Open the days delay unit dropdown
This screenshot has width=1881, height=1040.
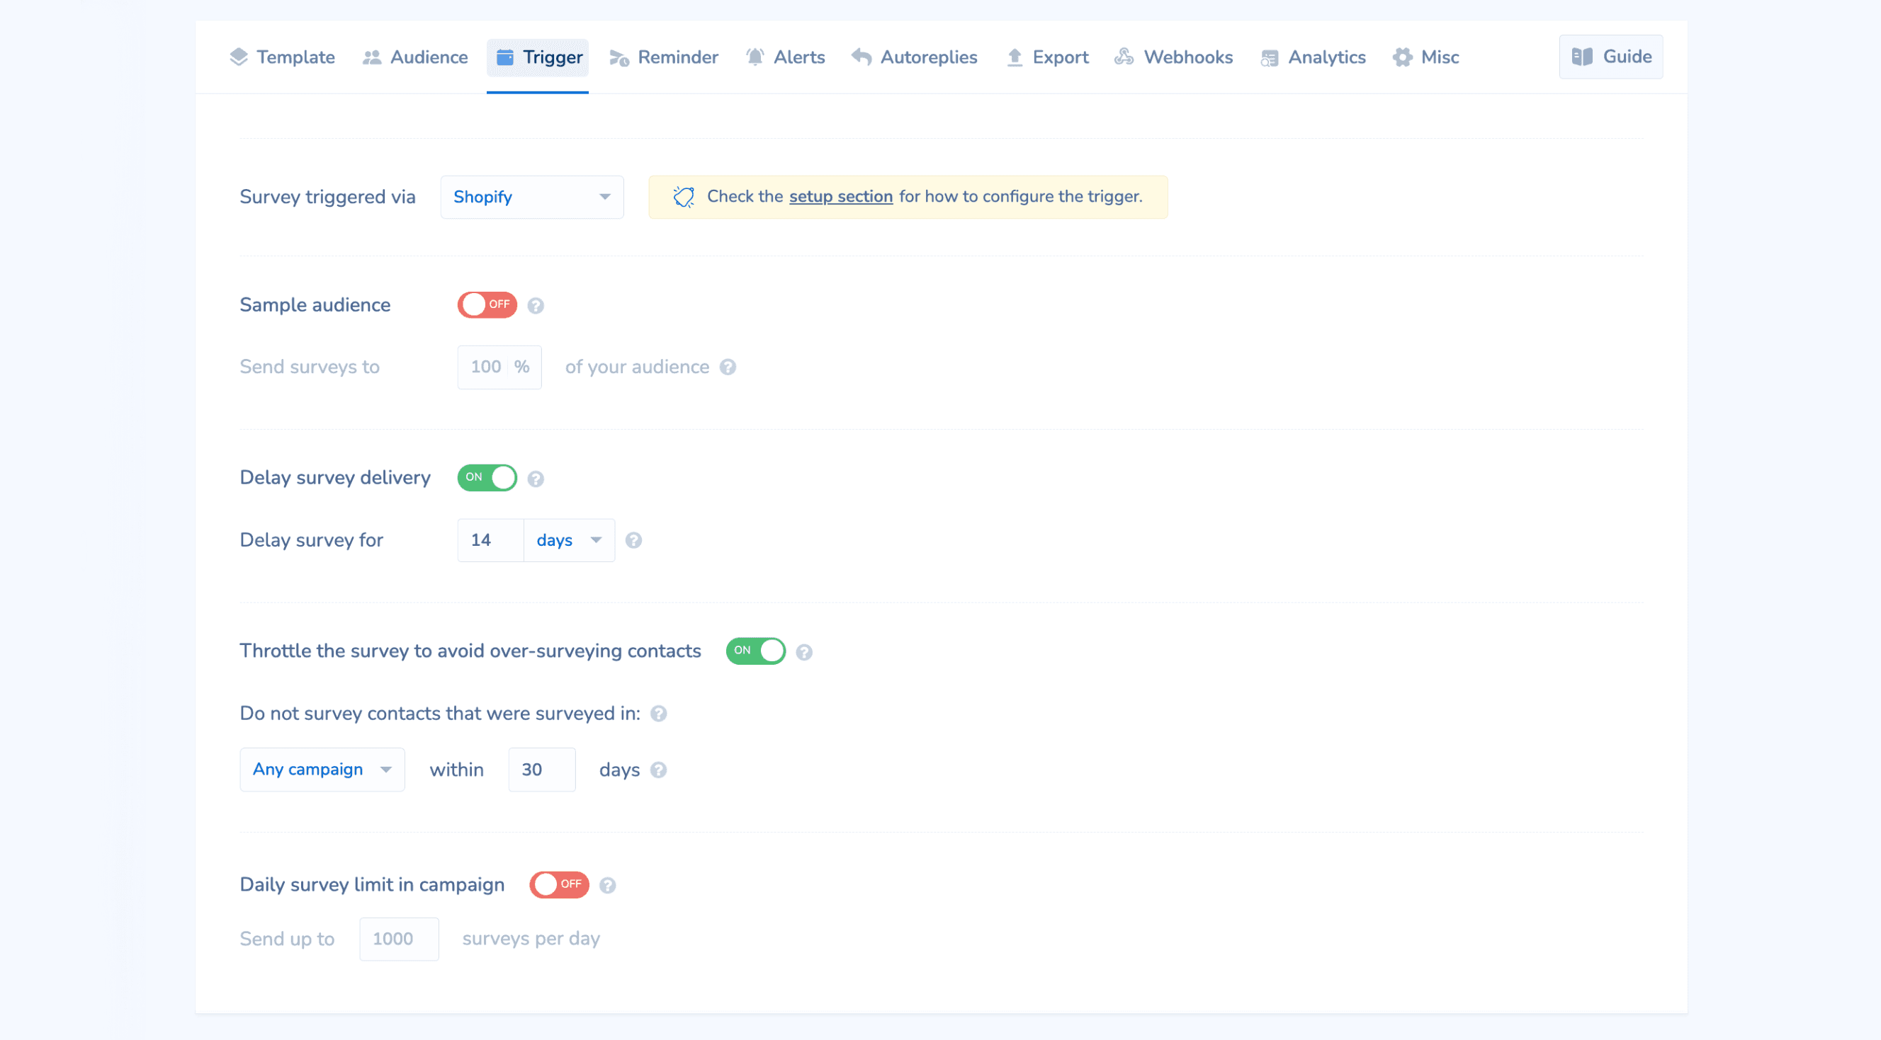569,541
